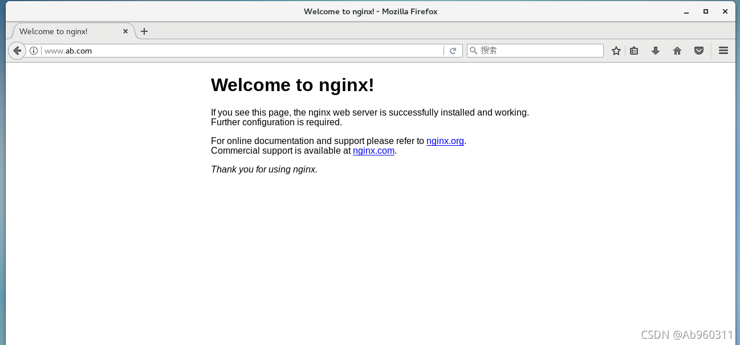This screenshot has height=345, width=740.
Task: Maximize the Firefox window
Action: point(706,11)
